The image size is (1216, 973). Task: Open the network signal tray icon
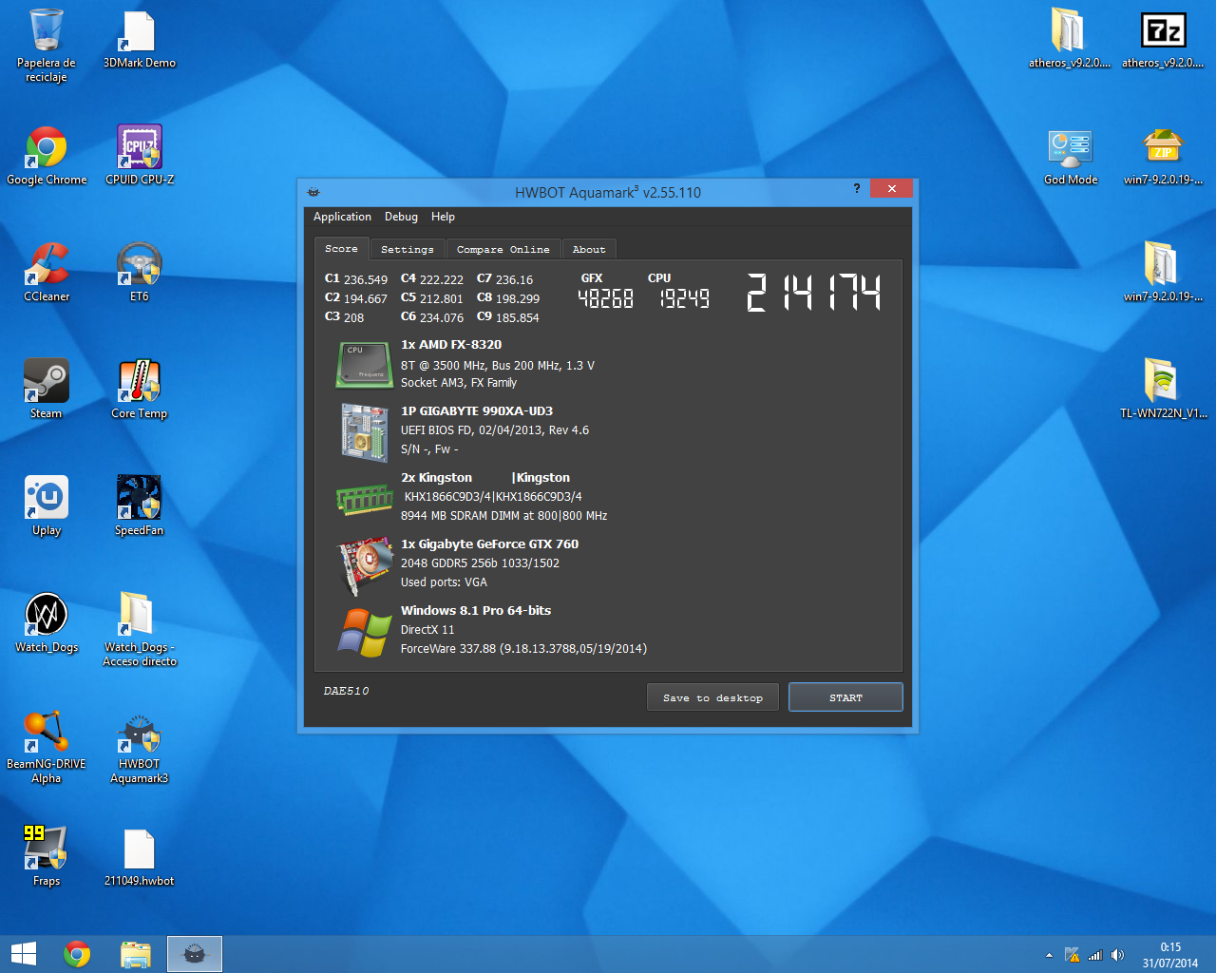click(1095, 955)
